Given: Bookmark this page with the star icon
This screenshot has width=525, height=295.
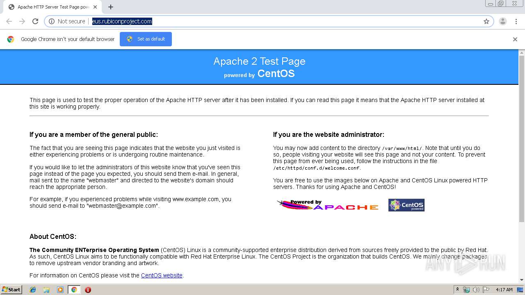Looking at the screenshot, I should pos(486,21).
